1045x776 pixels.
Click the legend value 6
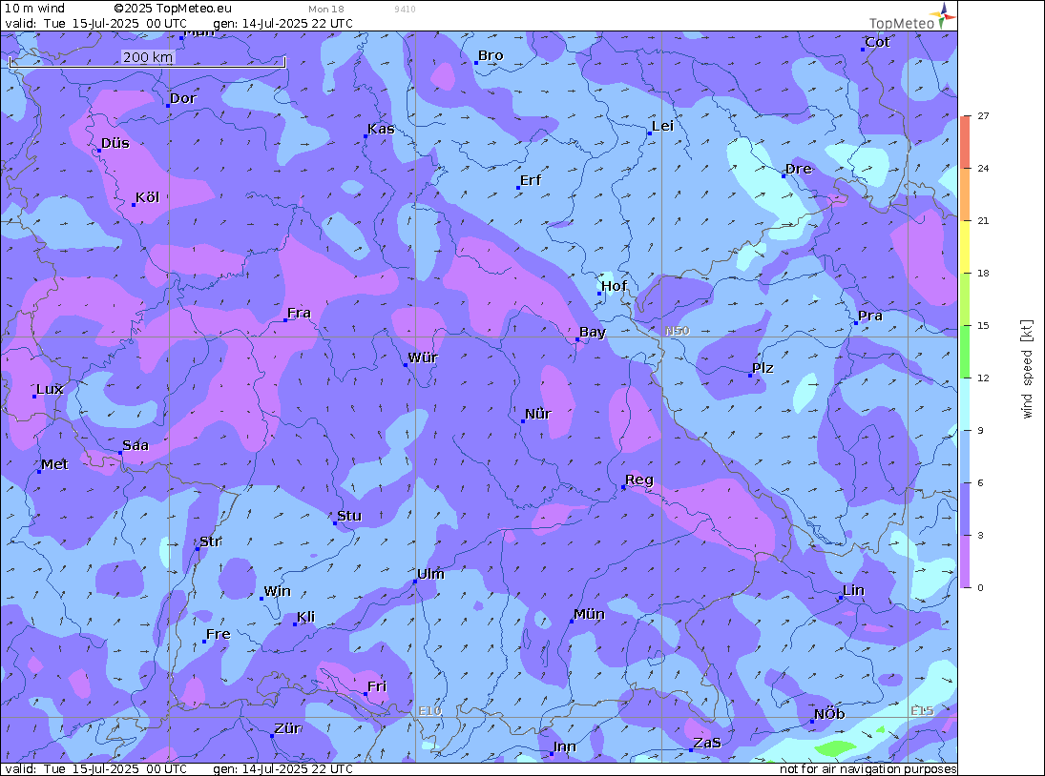pyautogui.click(x=980, y=483)
